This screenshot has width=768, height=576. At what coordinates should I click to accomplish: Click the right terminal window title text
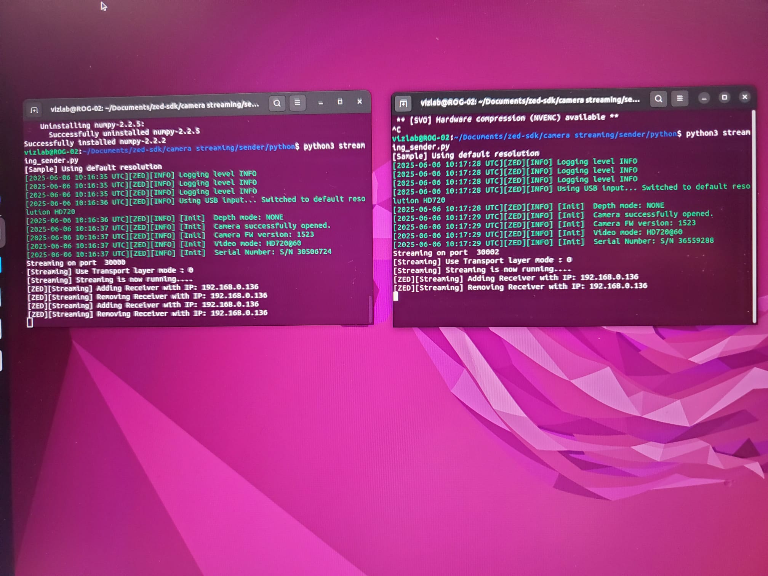pos(530,101)
